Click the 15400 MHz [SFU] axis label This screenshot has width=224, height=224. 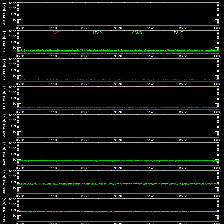click(4, 210)
